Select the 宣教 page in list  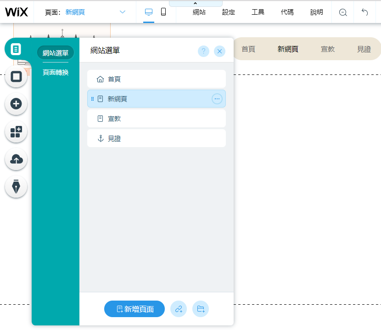[x=157, y=119]
